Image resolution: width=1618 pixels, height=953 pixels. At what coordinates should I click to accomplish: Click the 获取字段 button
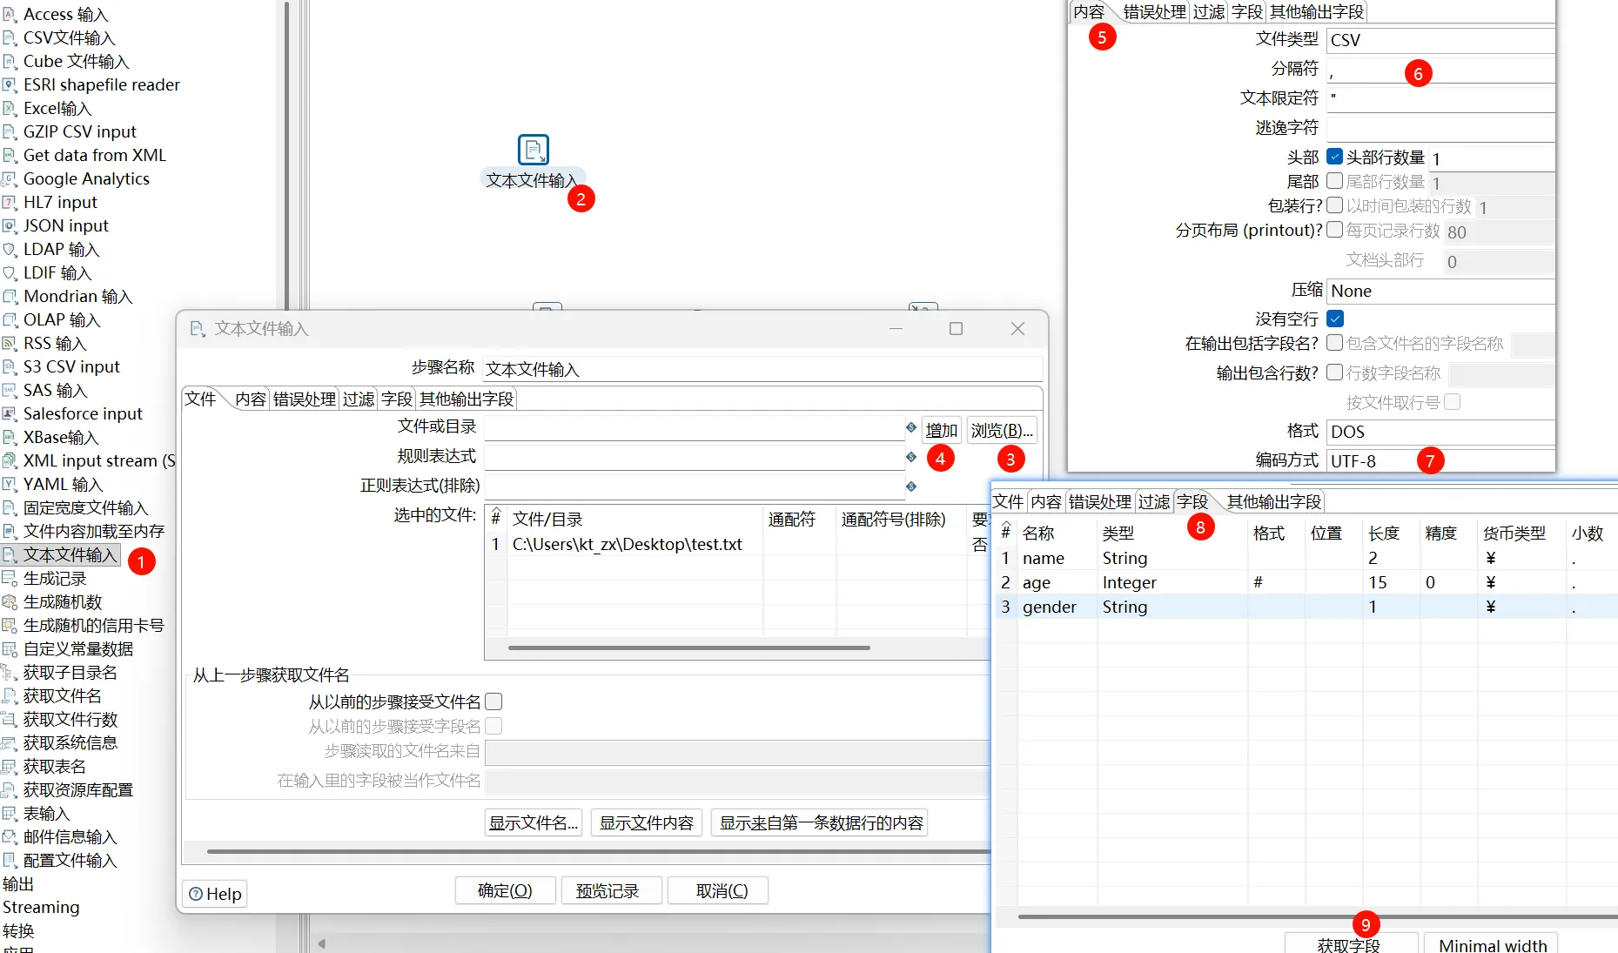(x=1348, y=944)
